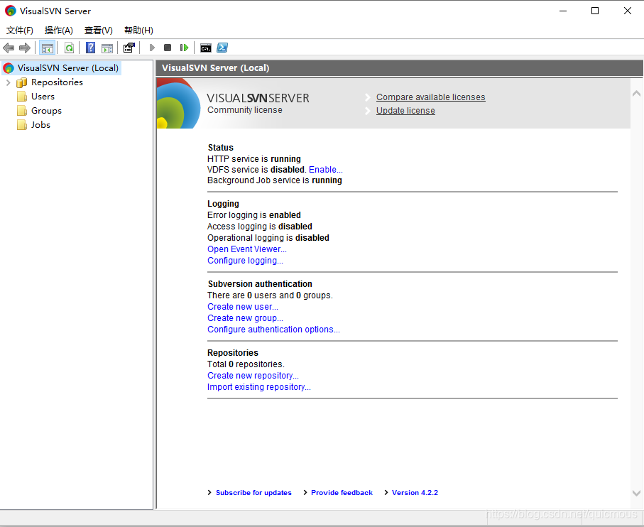Viewport: 644px width, 527px height.
Task: Click the scroll up arrow in right pane
Action: pos(636,94)
